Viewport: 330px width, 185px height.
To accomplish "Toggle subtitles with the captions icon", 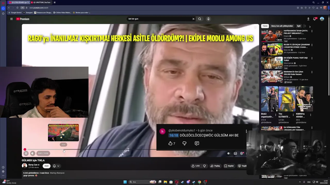I will [235, 153].
